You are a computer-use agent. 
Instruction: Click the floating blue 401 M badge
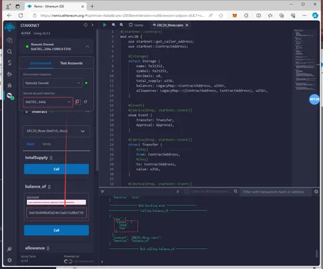tap(314, 99)
